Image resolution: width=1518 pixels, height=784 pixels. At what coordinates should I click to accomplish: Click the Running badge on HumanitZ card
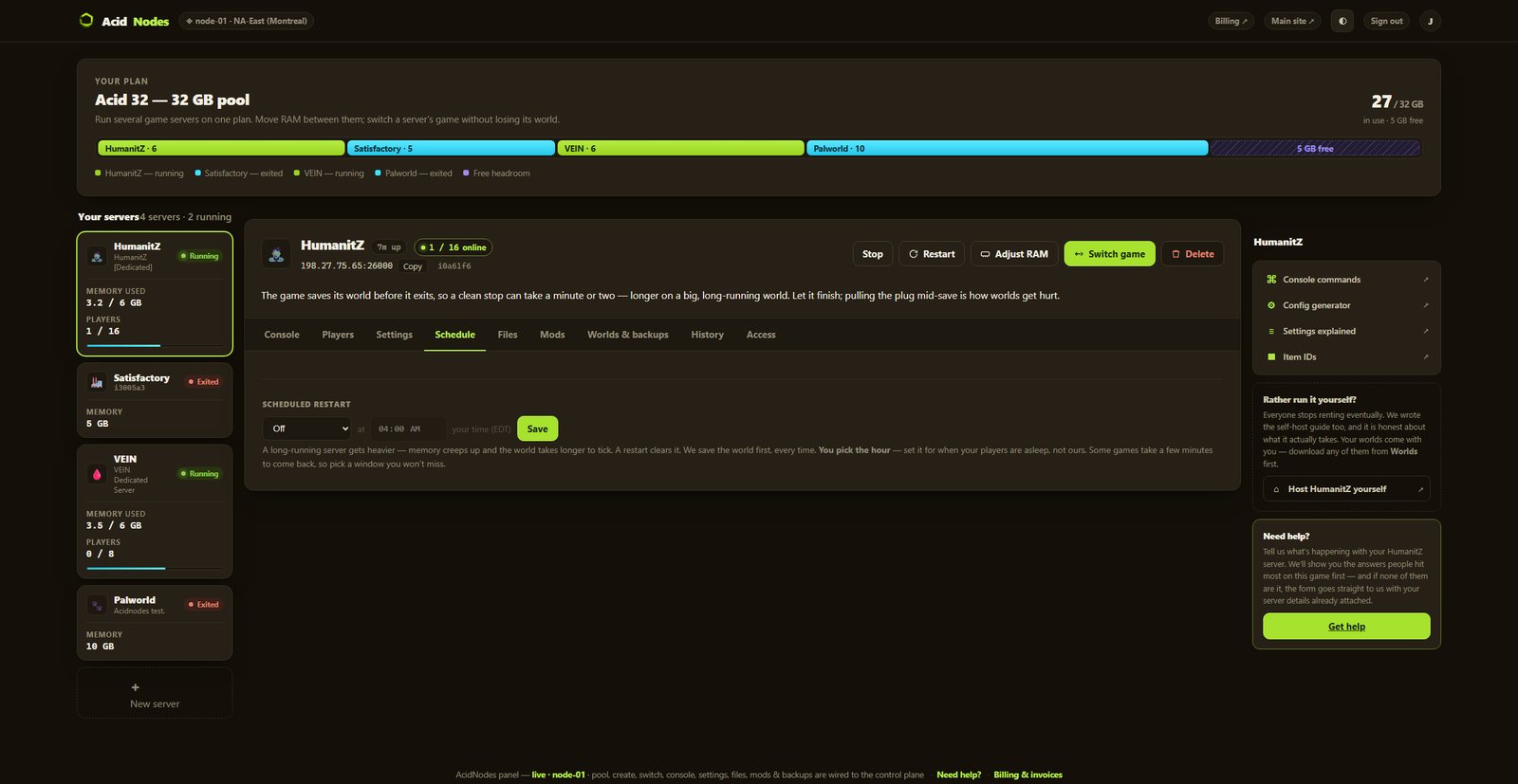(200, 256)
